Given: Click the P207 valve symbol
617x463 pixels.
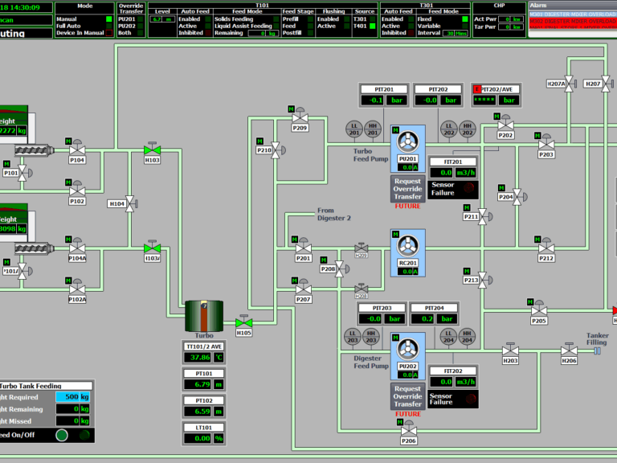Looking at the screenshot, I should tap(304, 288).
